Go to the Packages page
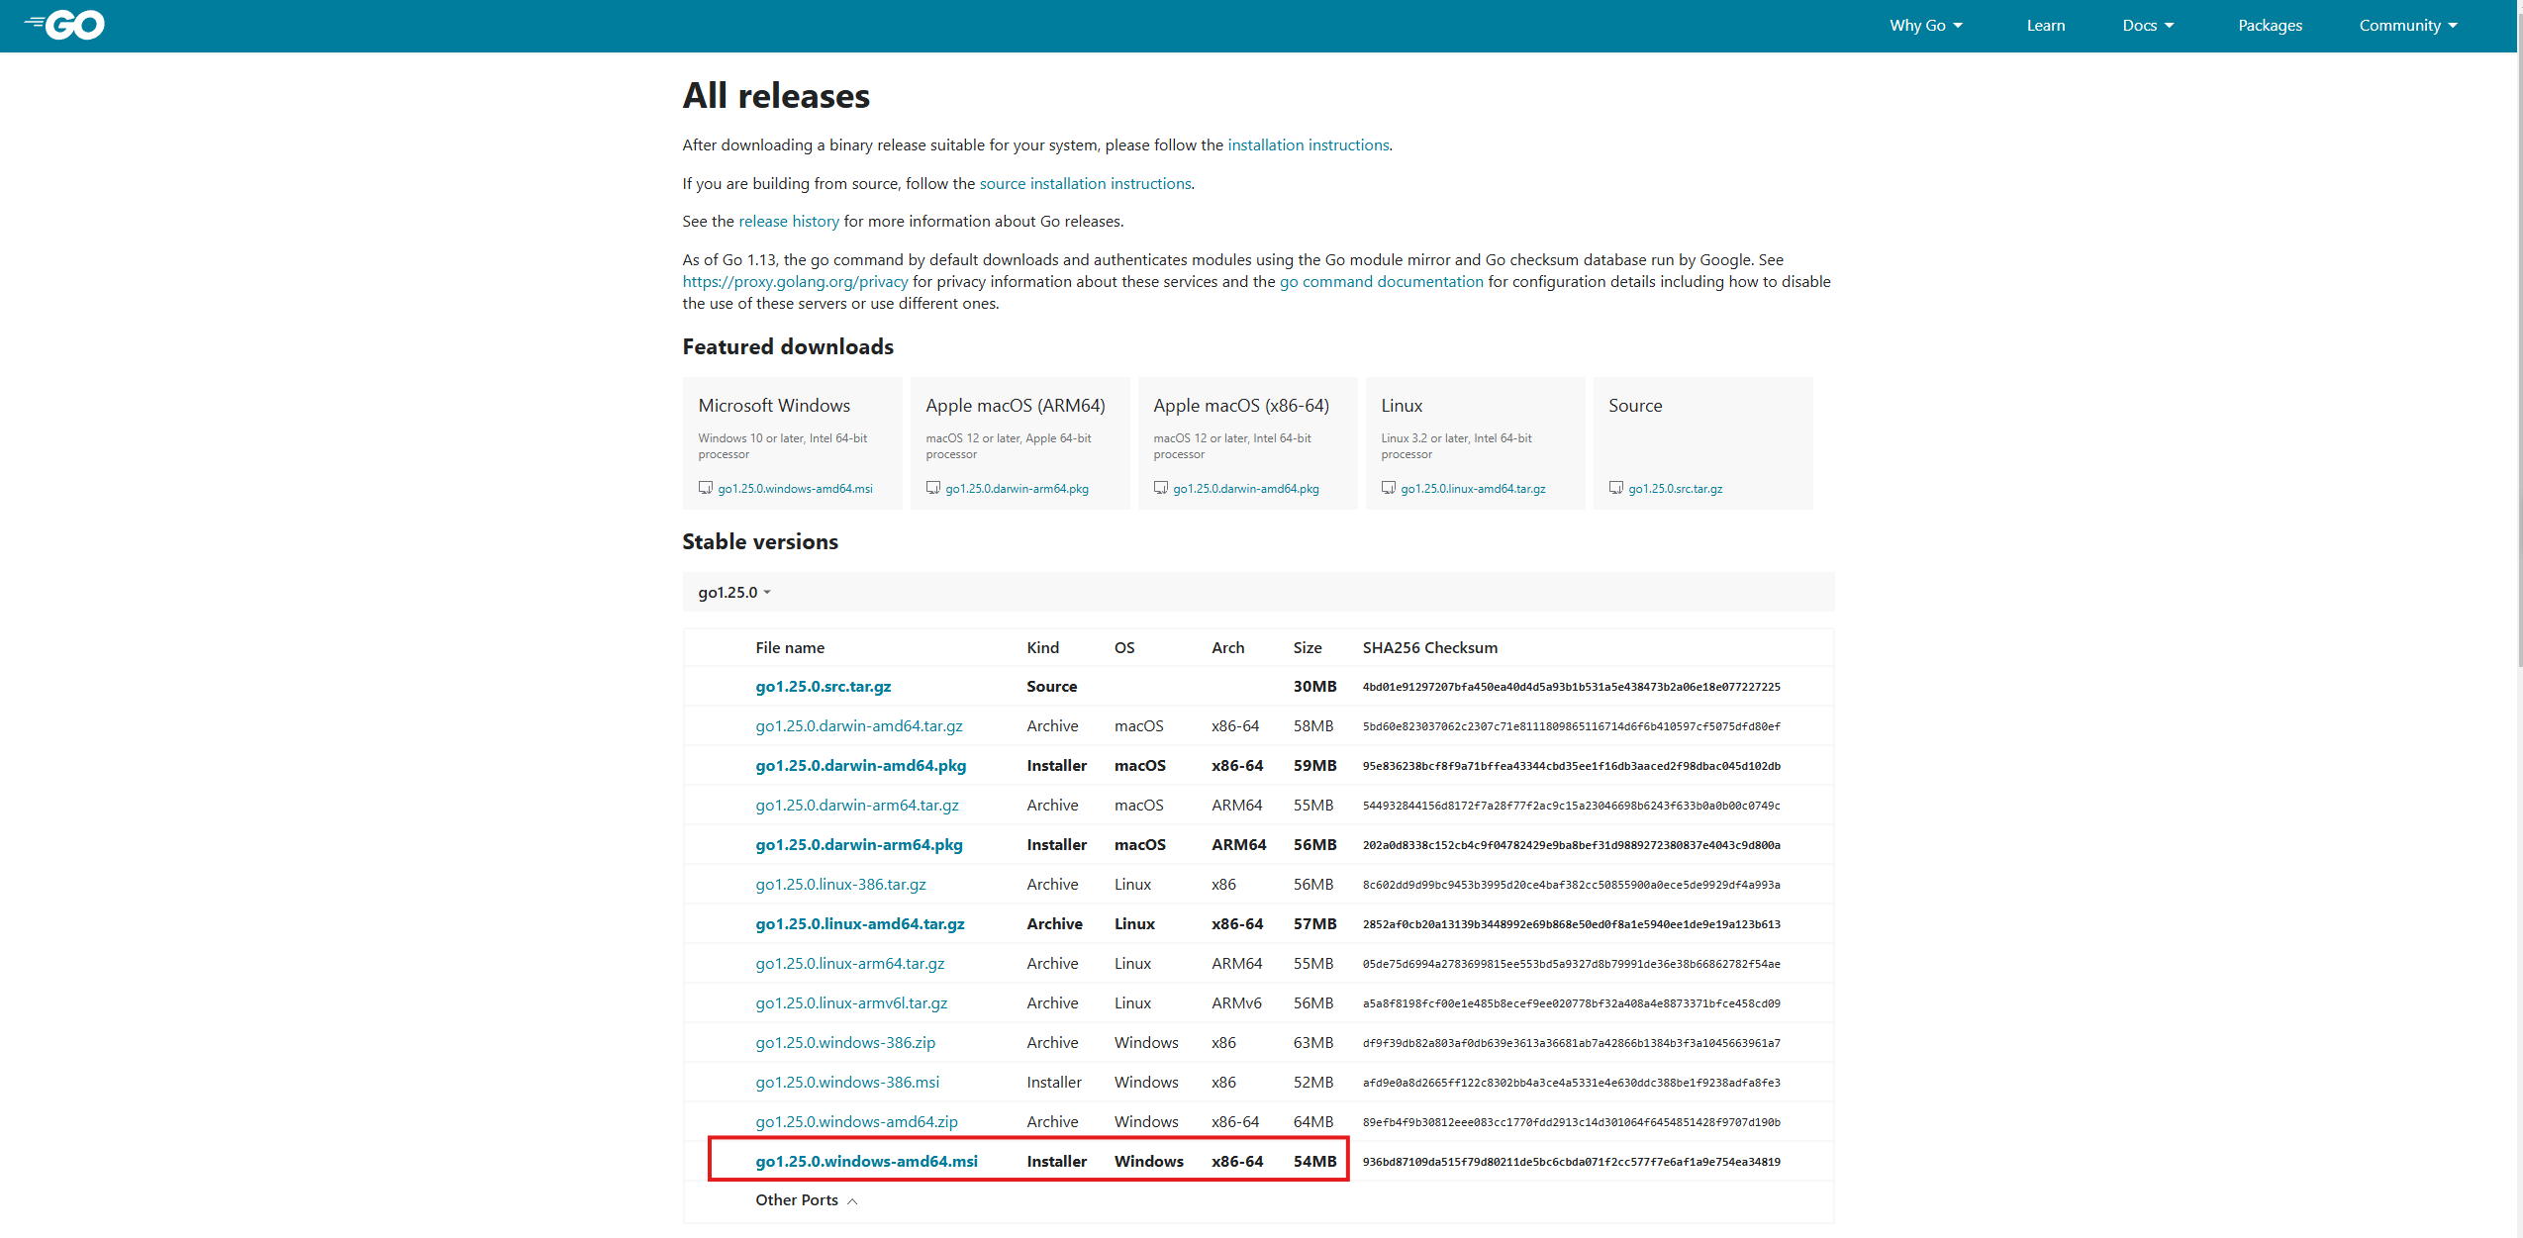2523x1238 pixels. tap(2270, 26)
